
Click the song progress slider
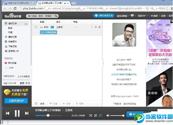point(57,115)
